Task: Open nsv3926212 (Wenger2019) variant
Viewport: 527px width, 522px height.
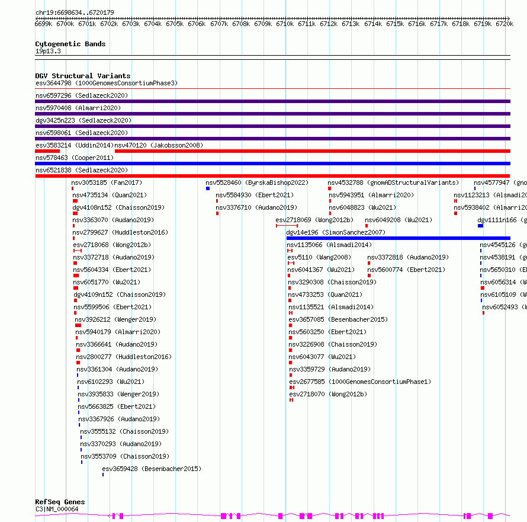Action: click(115, 319)
